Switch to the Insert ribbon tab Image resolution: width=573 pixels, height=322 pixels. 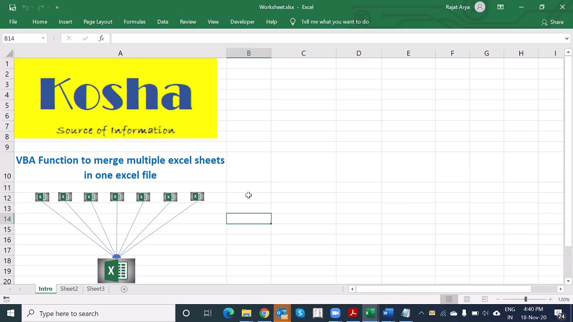coord(65,21)
